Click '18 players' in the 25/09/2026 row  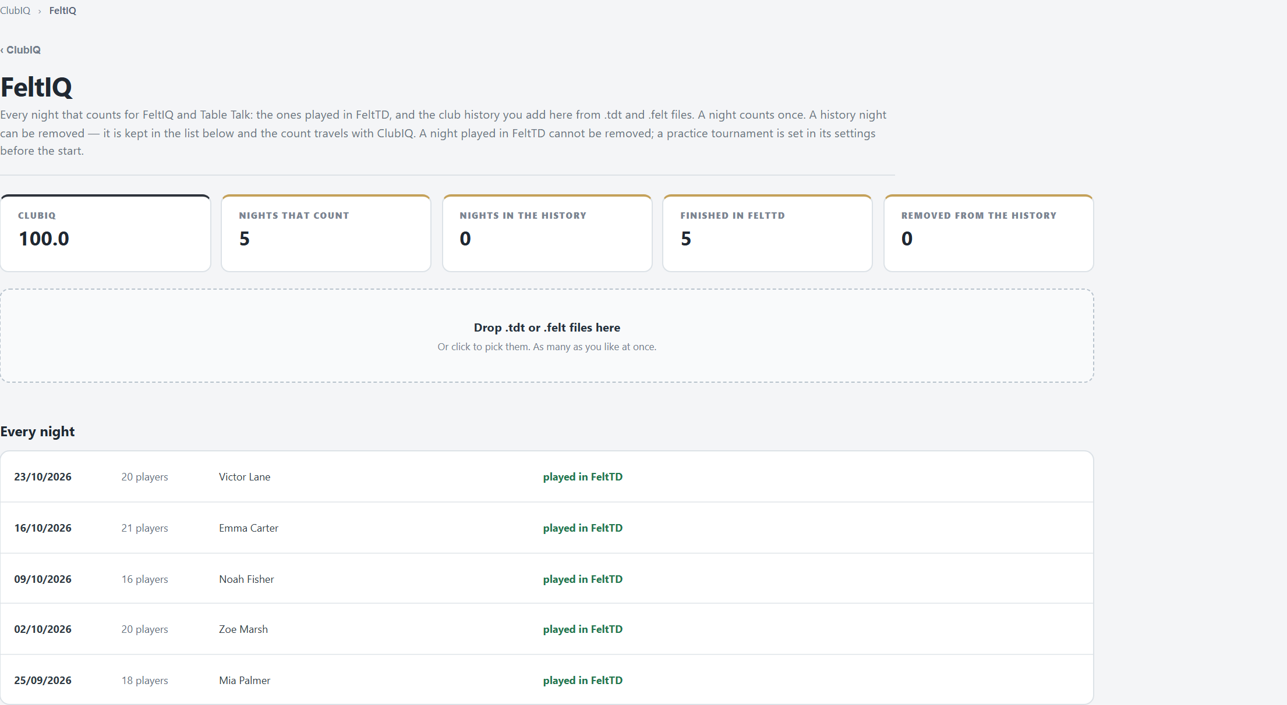point(144,681)
